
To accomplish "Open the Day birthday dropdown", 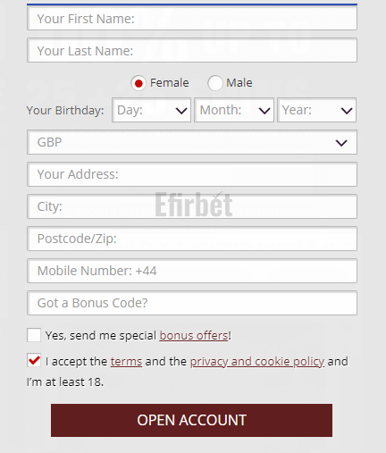I will [x=151, y=110].
